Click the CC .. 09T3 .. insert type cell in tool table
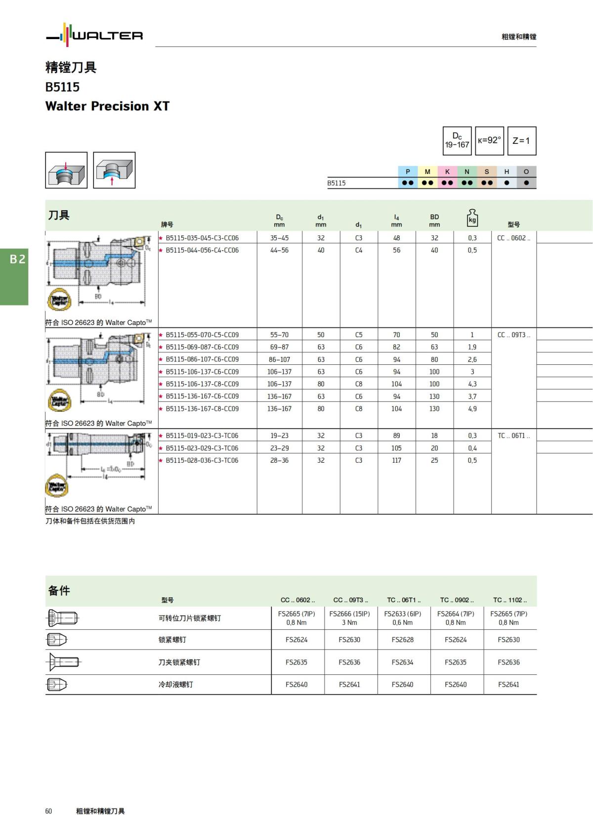This screenshot has height=839, width=593. point(514,335)
